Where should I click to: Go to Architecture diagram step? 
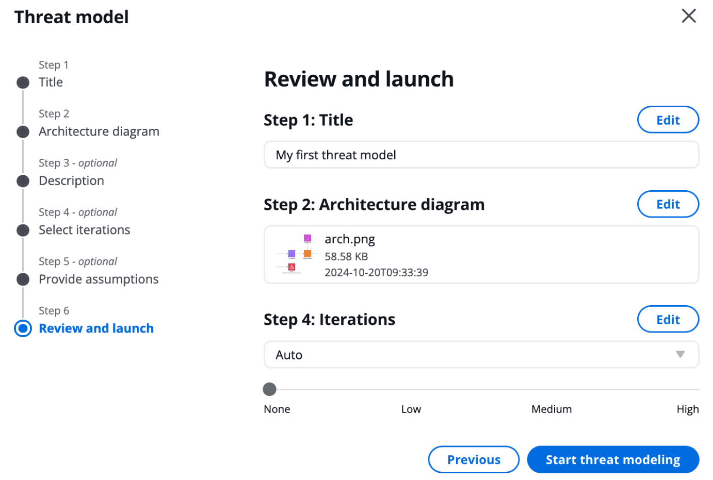pos(99,131)
